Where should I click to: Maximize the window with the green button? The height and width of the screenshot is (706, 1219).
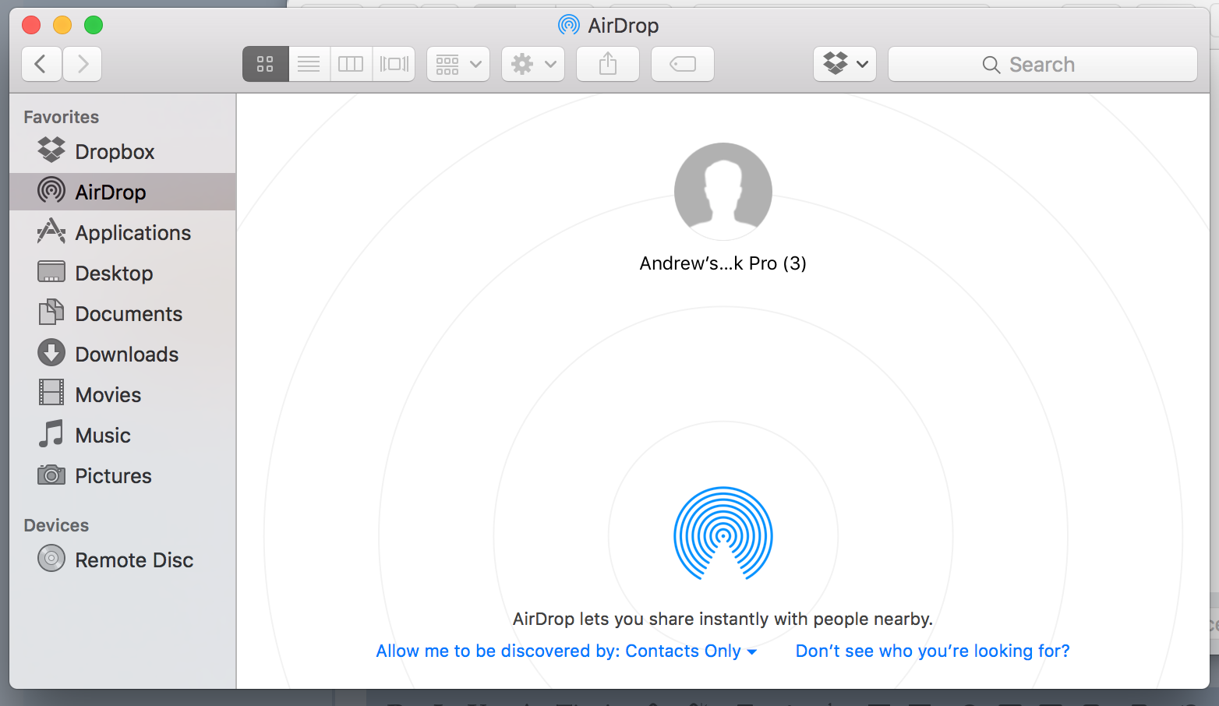coord(94,25)
